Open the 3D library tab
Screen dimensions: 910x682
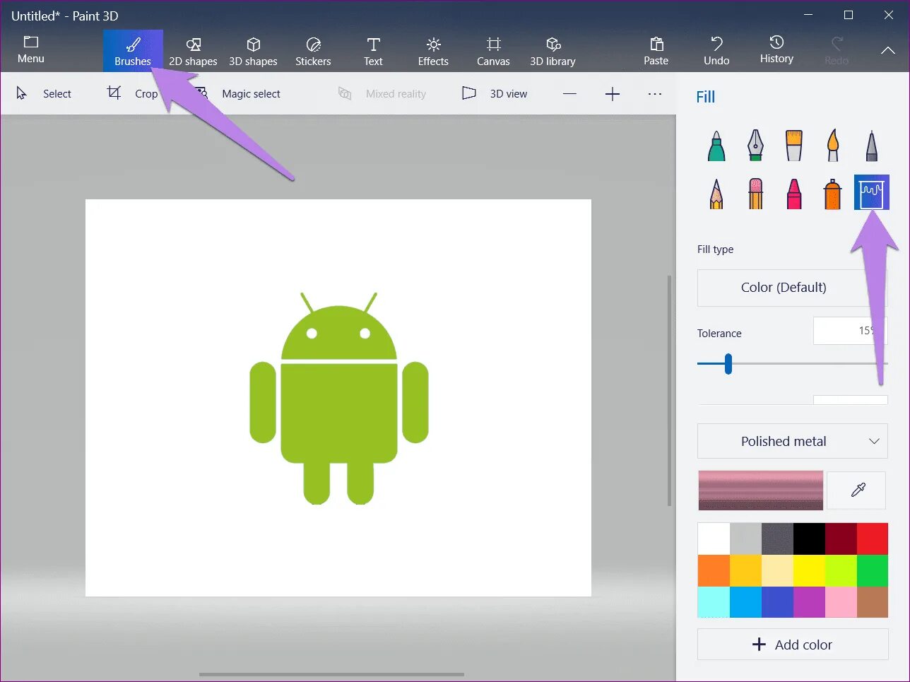[553, 52]
